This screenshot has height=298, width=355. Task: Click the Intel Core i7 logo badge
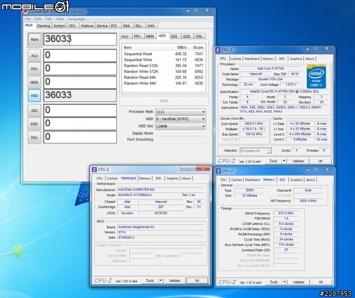pyautogui.click(x=316, y=76)
